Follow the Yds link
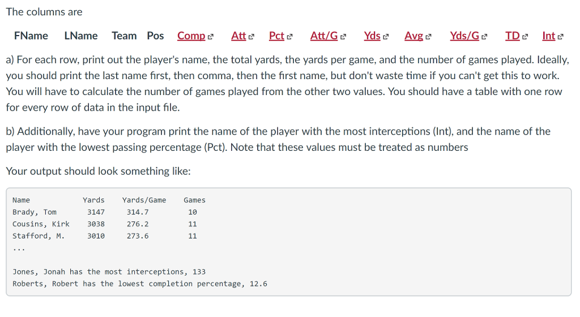Screen dimensions: 580x317 tap(372, 36)
